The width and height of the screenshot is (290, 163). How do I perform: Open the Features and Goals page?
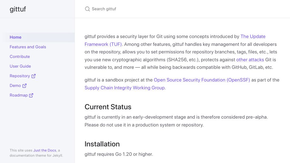[x=28, y=47]
